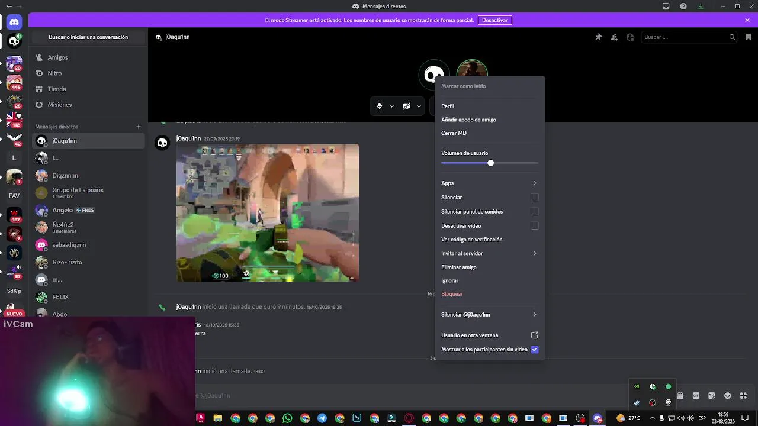
Task: Open Nitro from the sidebar
Action: pyautogui.click(x=88, y=73)
